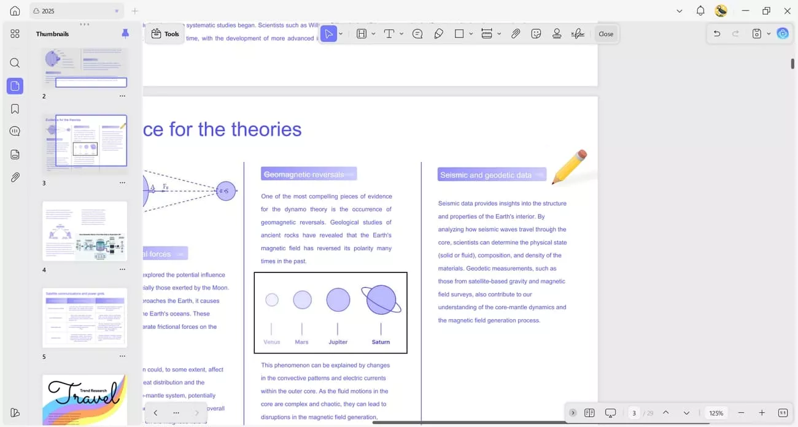798x427 pixels.
Task: Open a new tab with plus button
Action: [135, 11]
